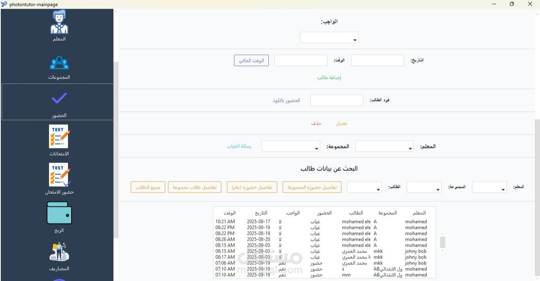Open الطالب dropdown in student search section
The image size is (540, 281).
pos(364,187)
